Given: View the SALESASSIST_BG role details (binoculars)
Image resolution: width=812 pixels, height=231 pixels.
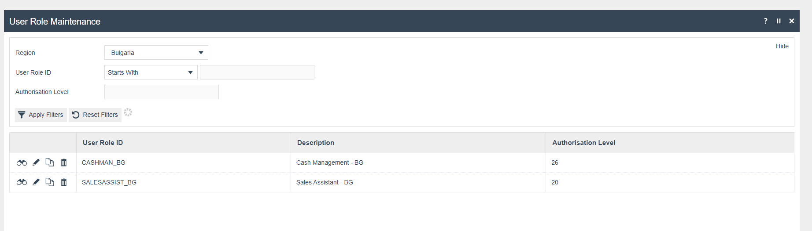Looking at the screenshot, I should (x=22, y=182).
